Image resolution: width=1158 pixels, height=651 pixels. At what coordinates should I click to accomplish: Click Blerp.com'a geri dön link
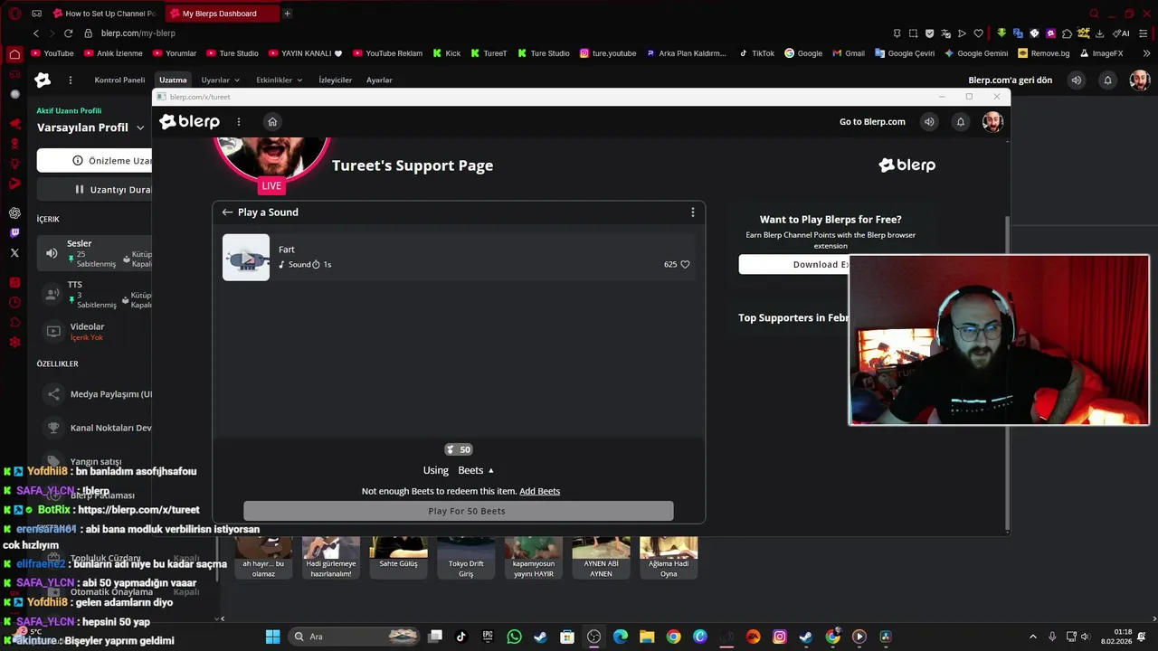tap(1010, 80)
